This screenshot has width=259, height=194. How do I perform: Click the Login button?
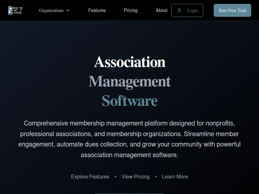(x=187, y=10)
